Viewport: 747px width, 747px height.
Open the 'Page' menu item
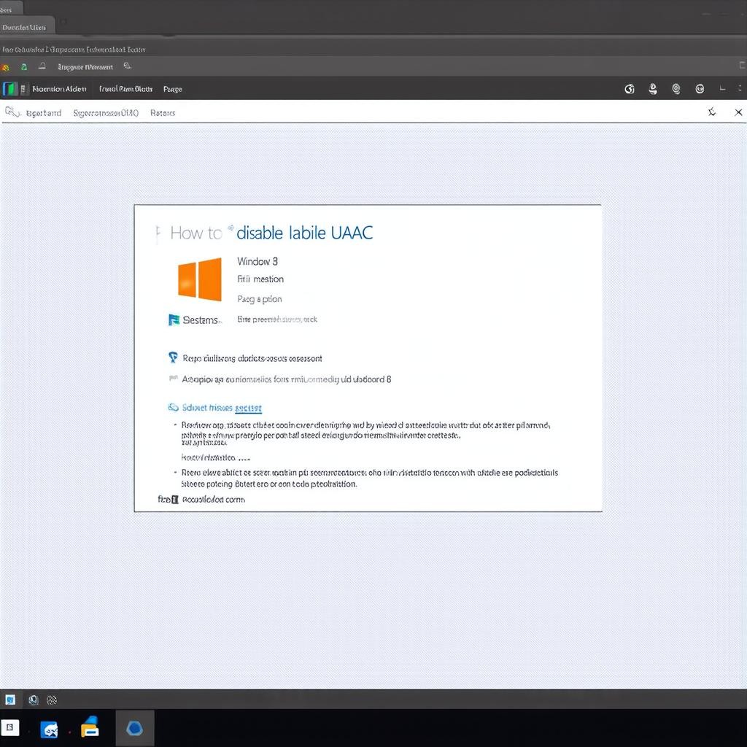[x=173, y=89]
